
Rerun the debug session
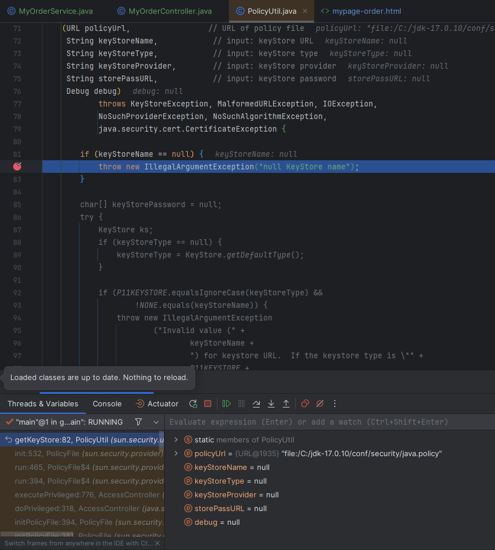click(x=193, y=403)
